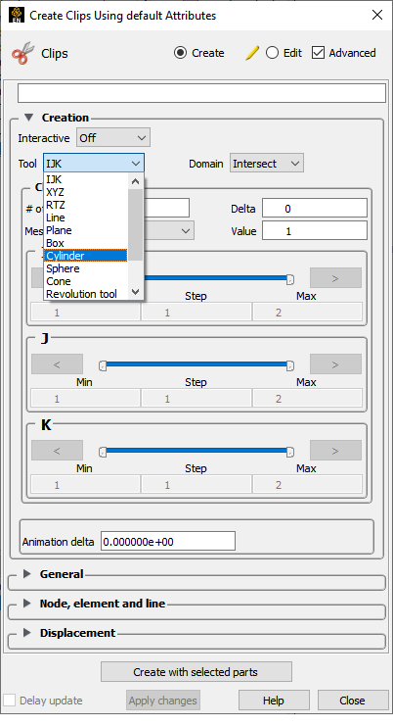The image size is (393, 726).
Task: Expand the General section
Action: tap(27, 574)
